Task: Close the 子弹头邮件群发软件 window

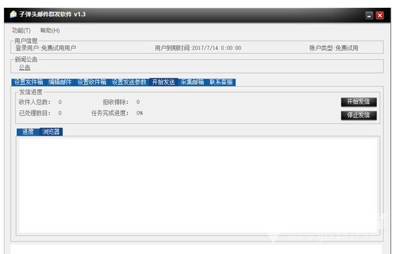Action: coord(380,16)
